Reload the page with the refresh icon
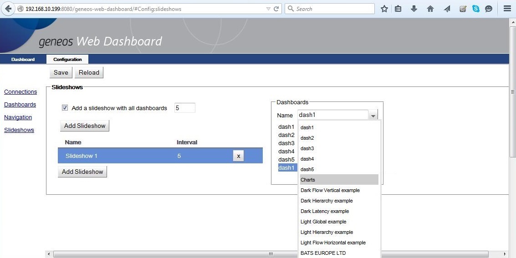Screen dimensions: 516x258 [x=276, y=9]
